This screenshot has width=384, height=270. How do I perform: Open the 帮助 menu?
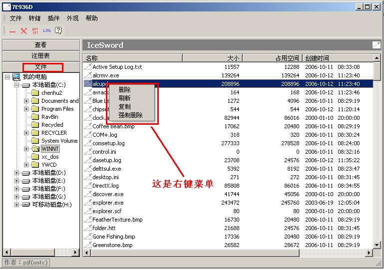[91, 18]
